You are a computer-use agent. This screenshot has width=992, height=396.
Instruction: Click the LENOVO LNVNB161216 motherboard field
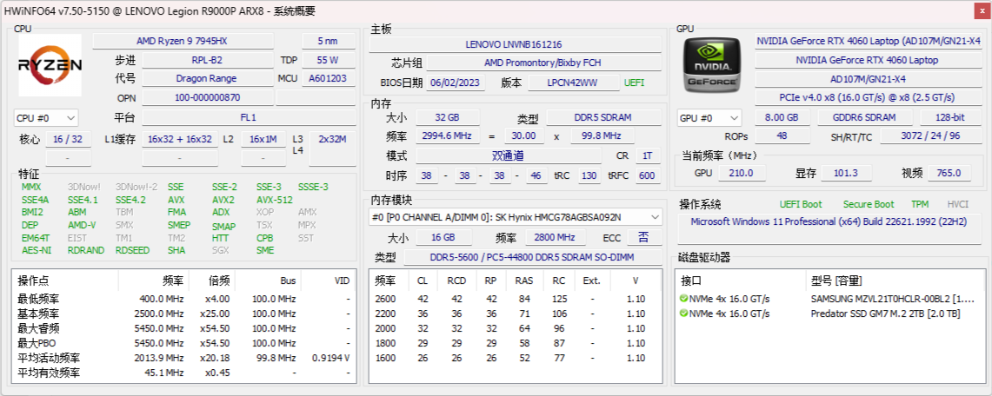point(514,44)
